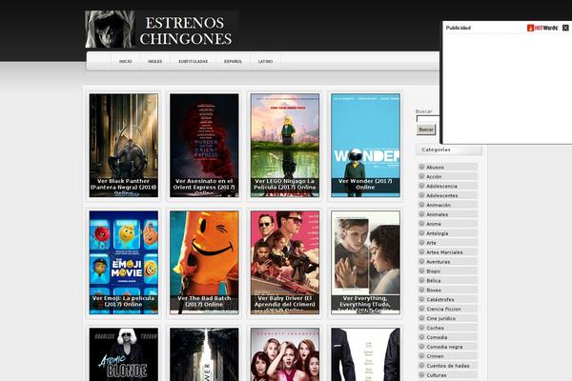This screenshot has width=572, height=381.
Task: Open the INGLES menu item
Action: [155, 61]
